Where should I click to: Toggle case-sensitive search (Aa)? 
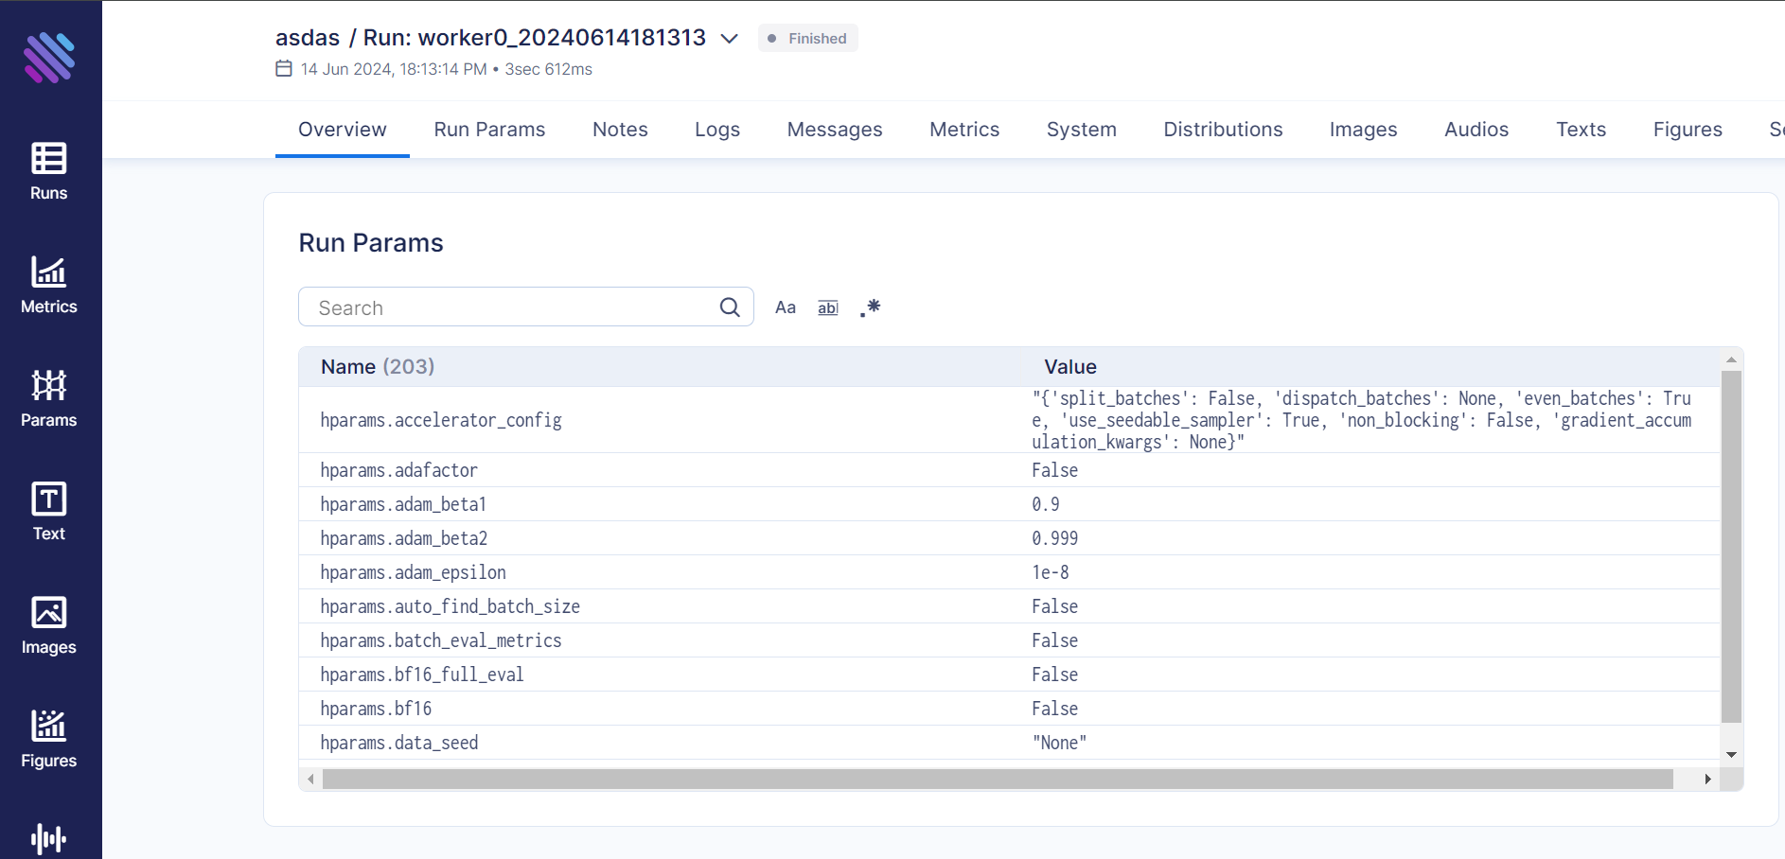point(786,307)
